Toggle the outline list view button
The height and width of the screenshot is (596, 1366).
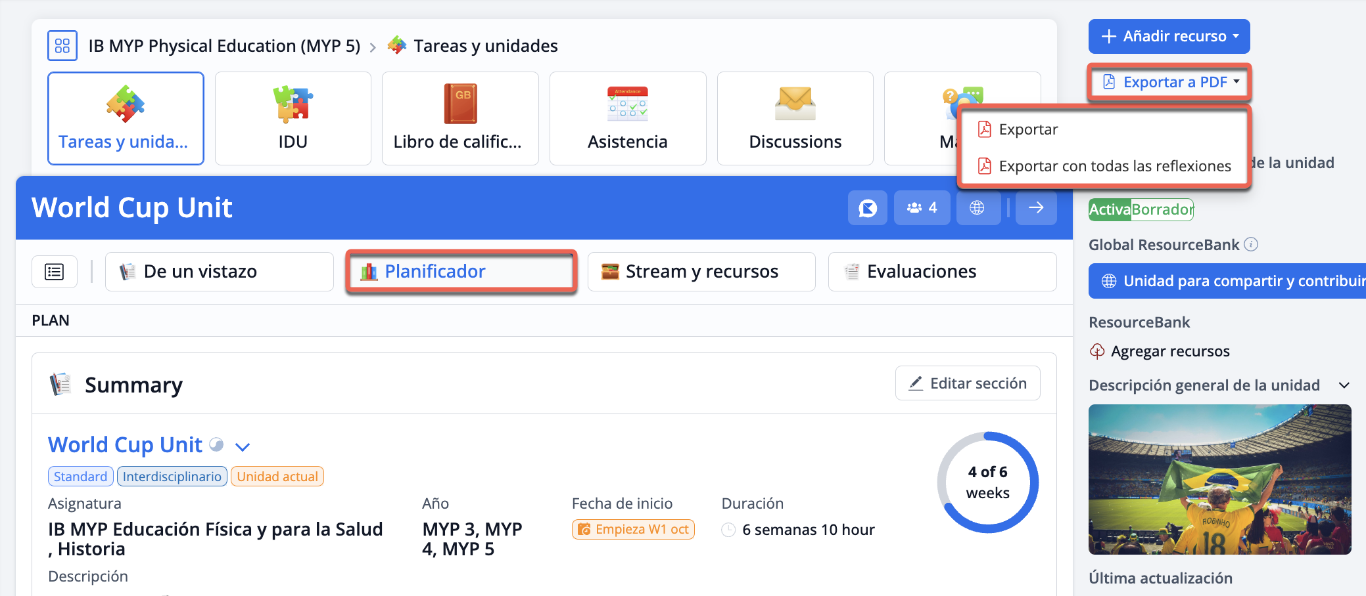click(55, 272)
